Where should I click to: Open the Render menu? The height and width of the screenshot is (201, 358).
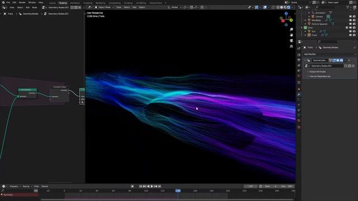tap(22, 2)
